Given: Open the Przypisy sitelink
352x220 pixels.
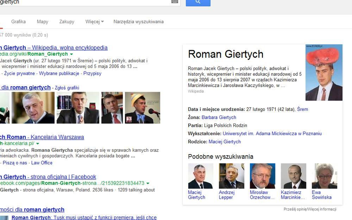Looking at the screenshot, I should [x=92, y=74].
